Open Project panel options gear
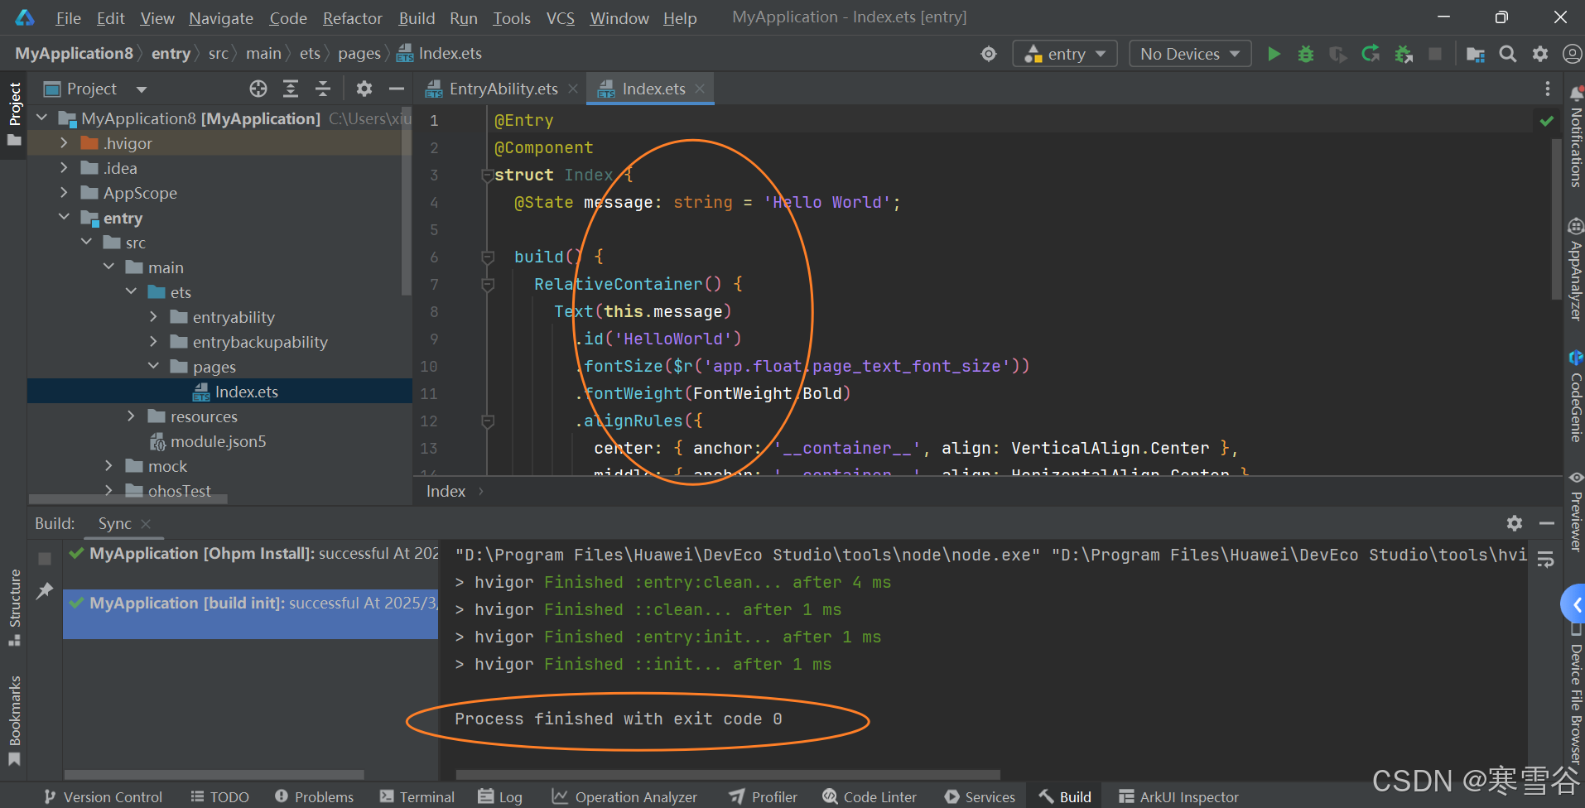The height and width of the screenshot is (808, 1585). click(364, 89)
